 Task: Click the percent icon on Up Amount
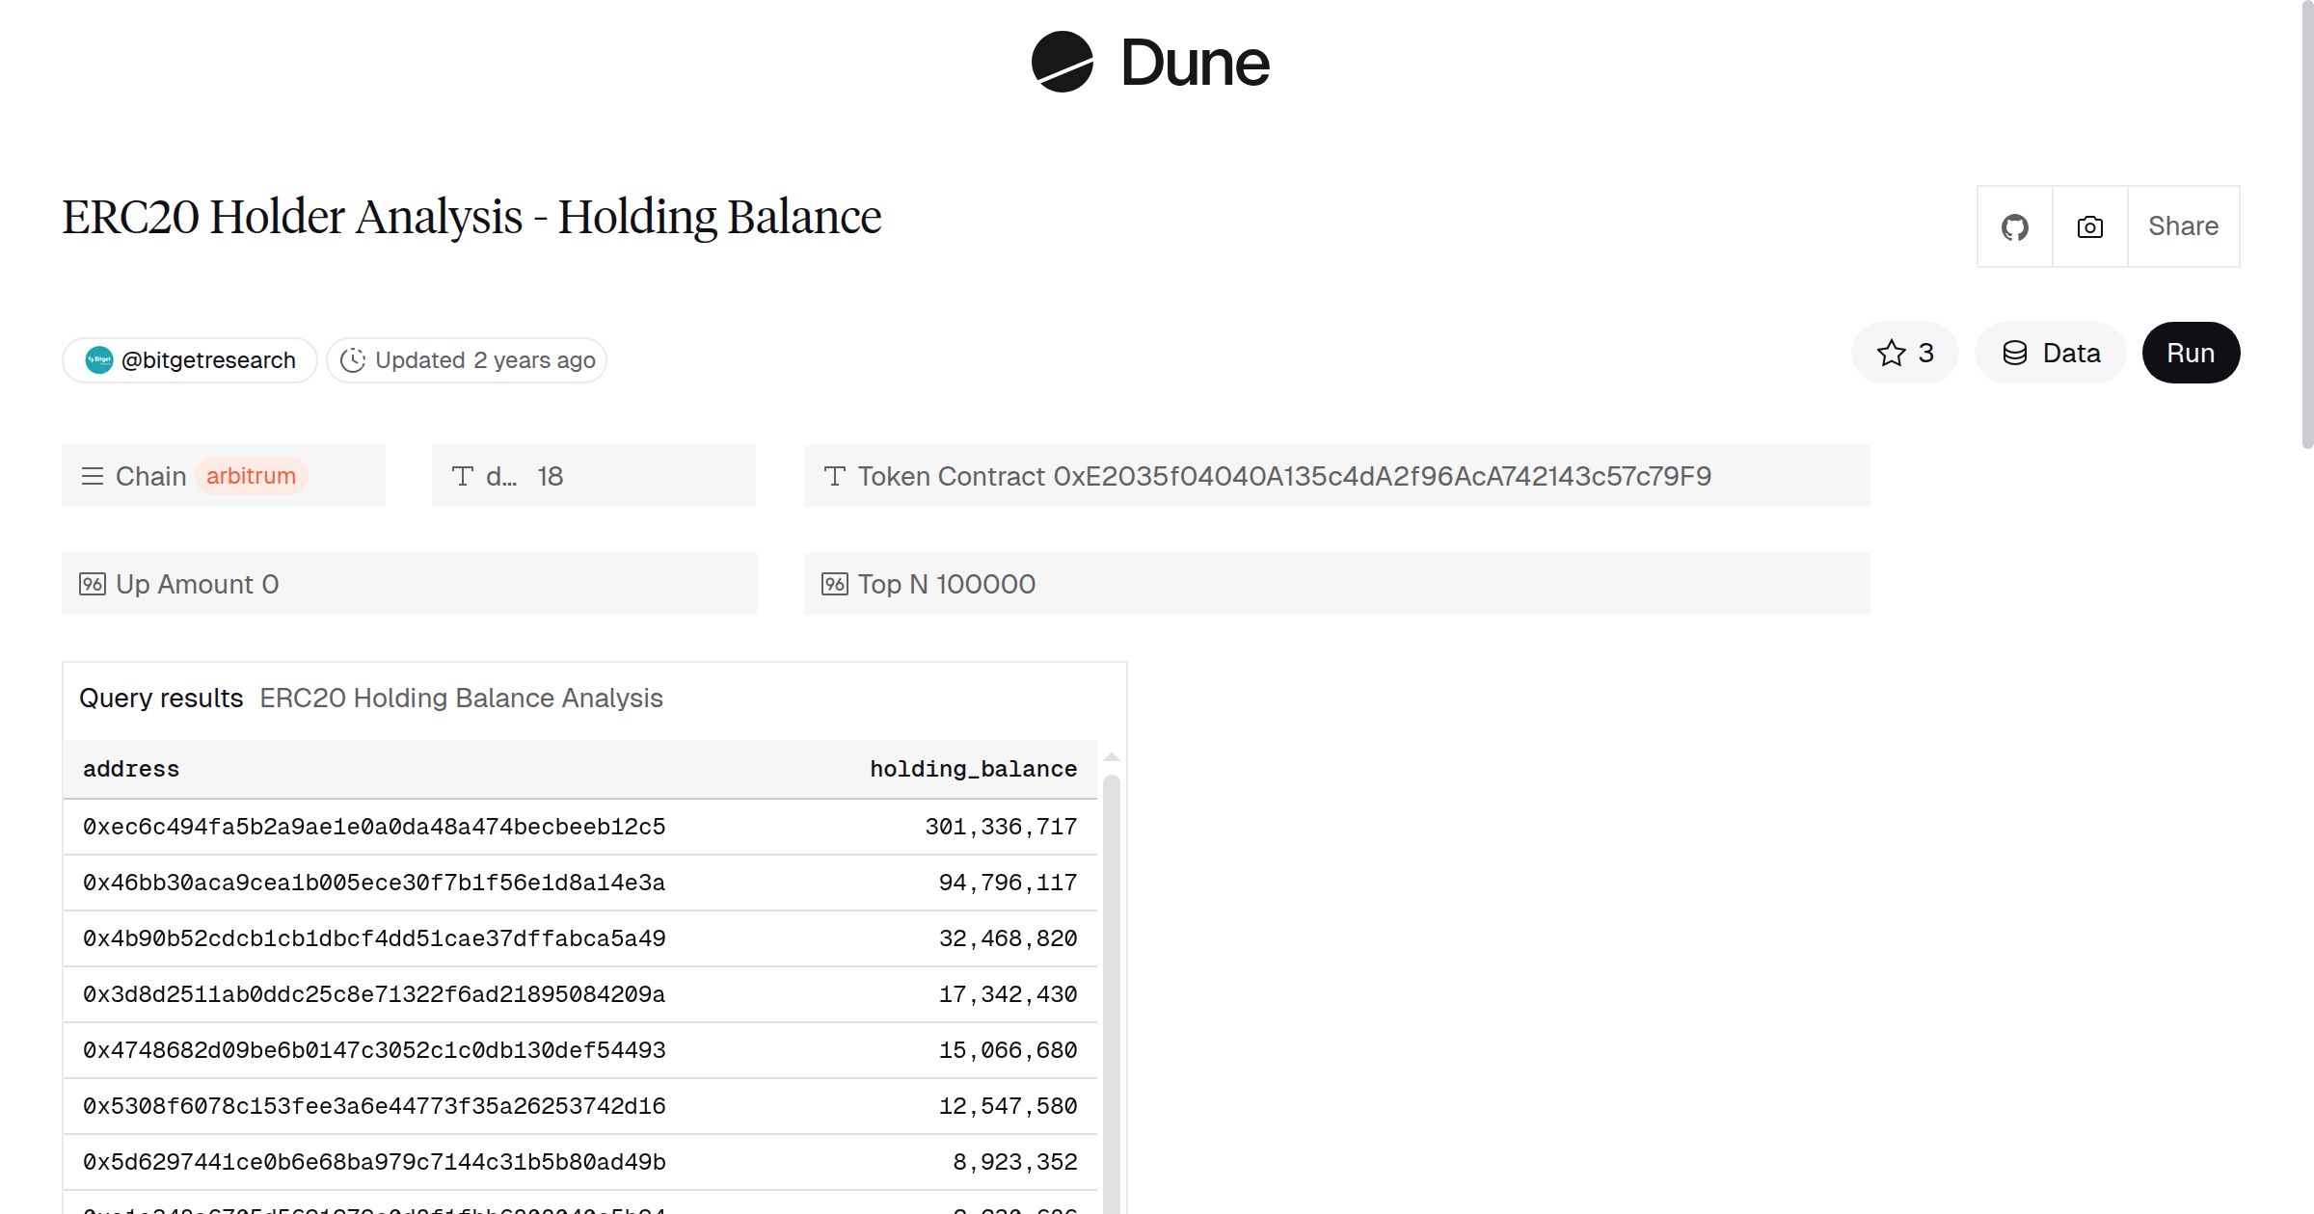92,583
